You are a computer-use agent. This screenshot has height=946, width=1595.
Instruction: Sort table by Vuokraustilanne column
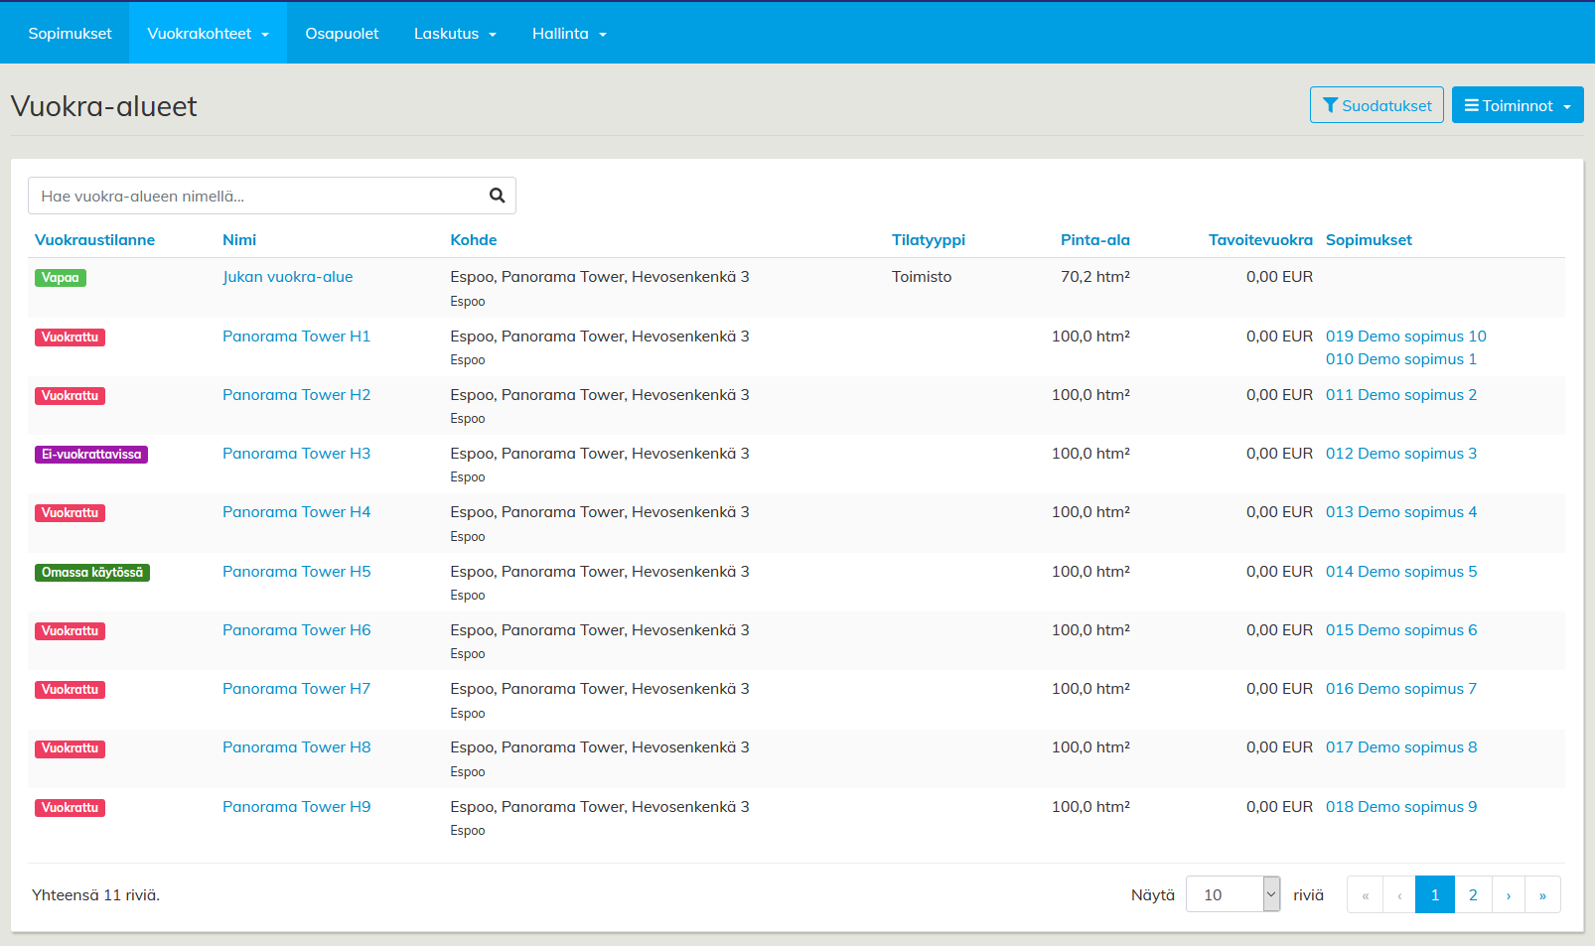pos(94,240)
